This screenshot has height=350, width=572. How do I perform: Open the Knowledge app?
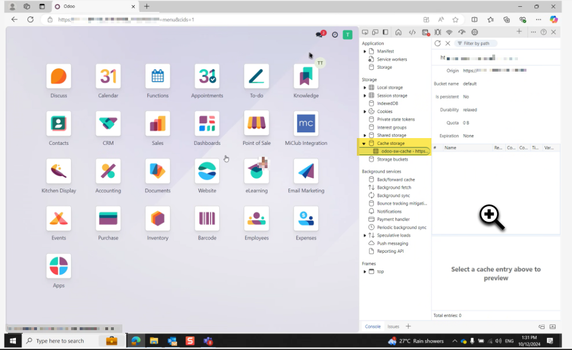point(306,76)
